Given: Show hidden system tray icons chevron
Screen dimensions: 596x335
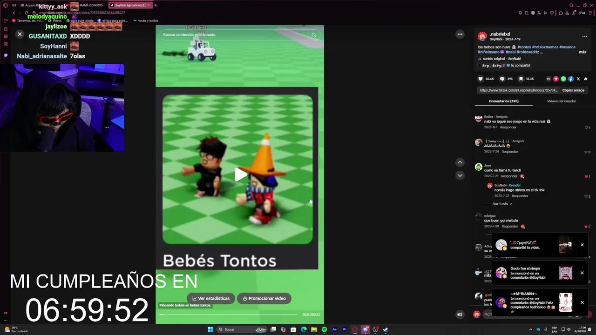Looking at the screenshot, I should pyautogui.click(x=530, y=329).
